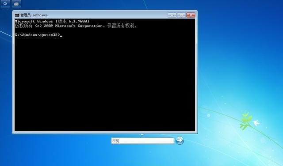
Task: Click the title bar text sethc.exe
Action: 40,15
